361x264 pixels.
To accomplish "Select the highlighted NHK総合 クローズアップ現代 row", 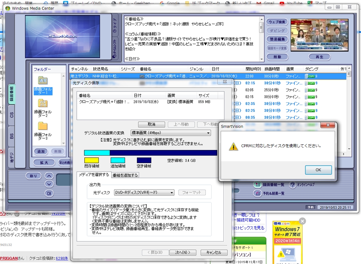I will [208, 76].
